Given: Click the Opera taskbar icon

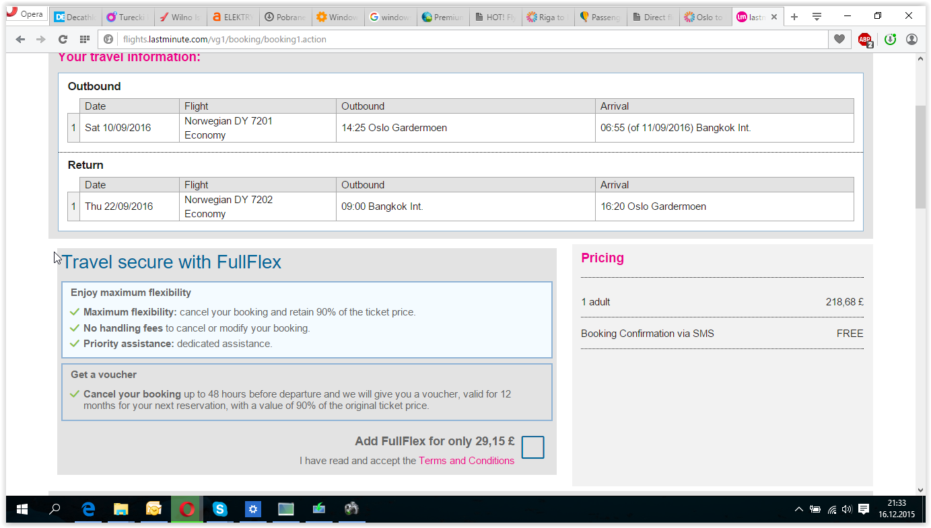Looking at the screenshot, I should 187,509.
